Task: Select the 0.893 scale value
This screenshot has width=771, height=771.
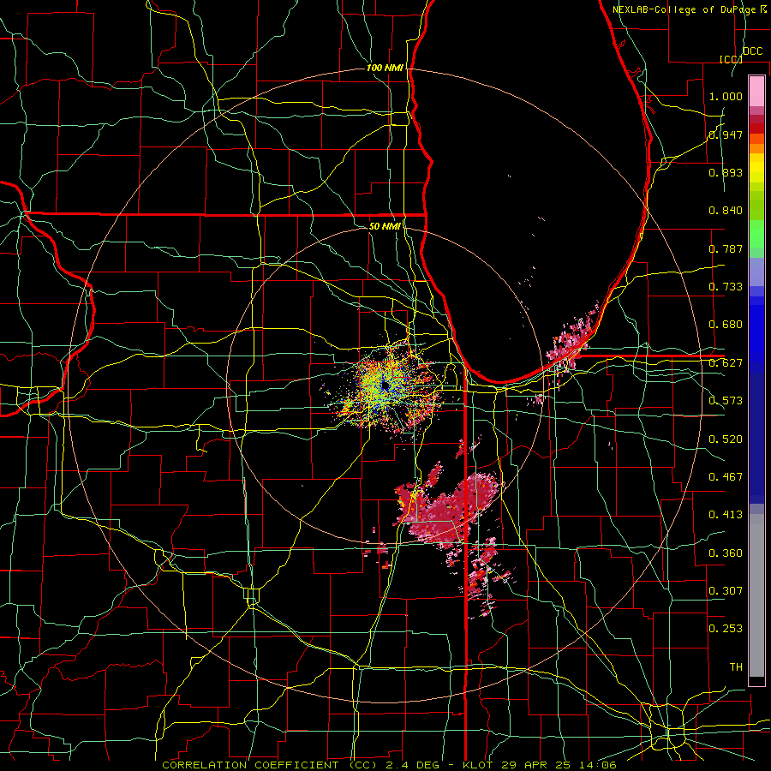Action: pyautogui.click(x=726, y=172)
